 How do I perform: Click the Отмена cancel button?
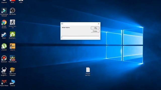click(x=95, y=31)
